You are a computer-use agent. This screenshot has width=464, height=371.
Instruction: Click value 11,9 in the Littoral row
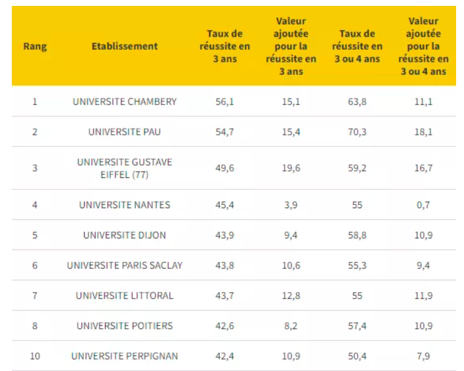(x=423, y=295)
